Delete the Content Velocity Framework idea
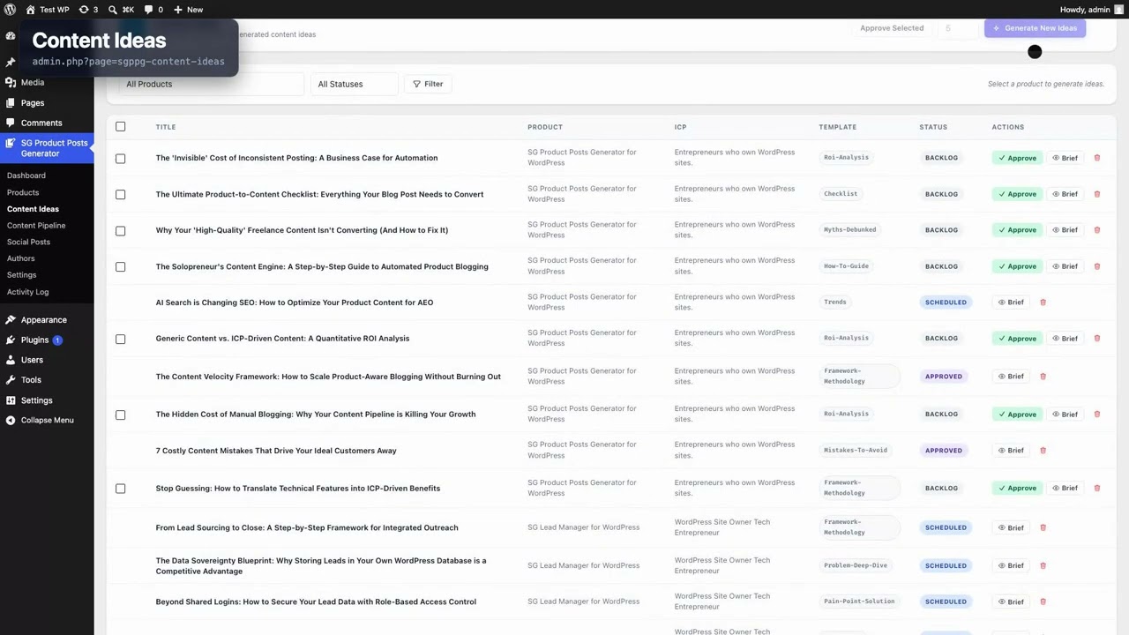The image size is (1129, 635). (x=1043, y=377)
